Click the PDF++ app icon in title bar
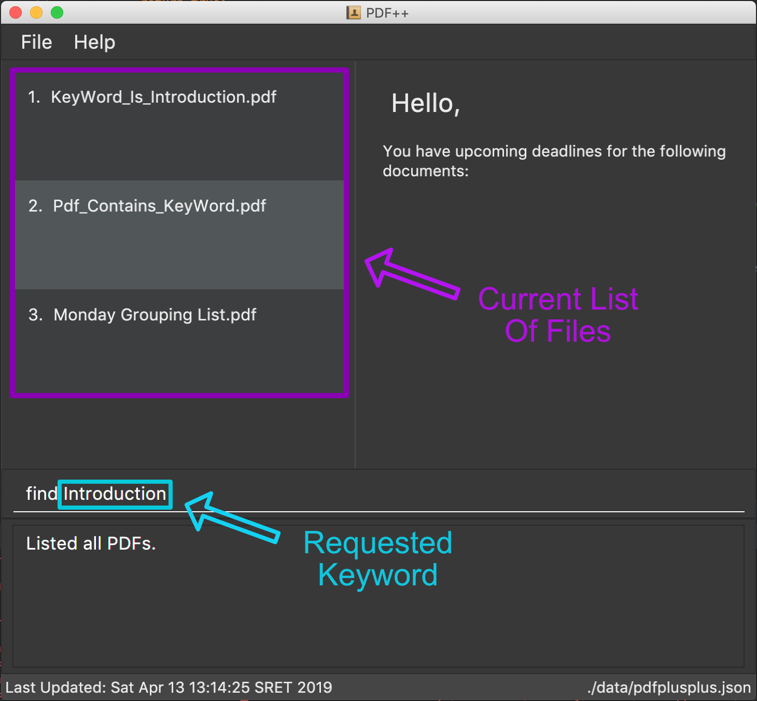The width and height of the screenshot is (757, 701). [x=353, y=12]
